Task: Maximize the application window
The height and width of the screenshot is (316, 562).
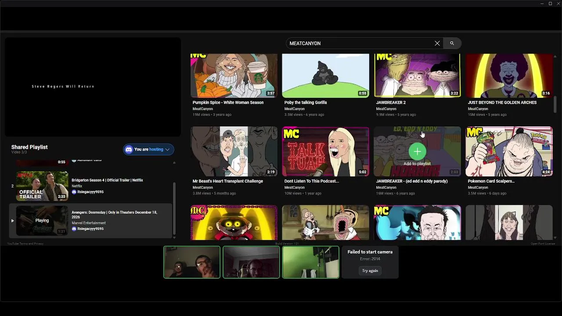Action: pos(550,4)
